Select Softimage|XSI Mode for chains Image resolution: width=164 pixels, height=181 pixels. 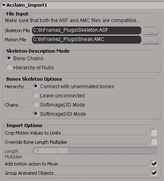point(36,114)
